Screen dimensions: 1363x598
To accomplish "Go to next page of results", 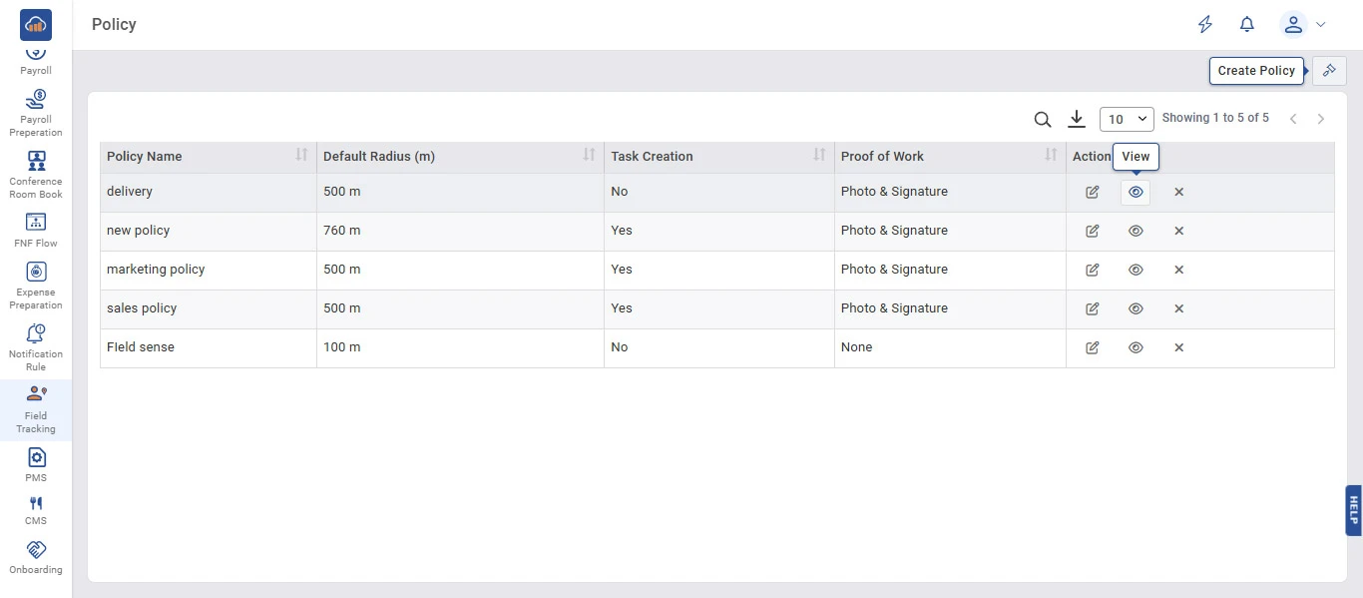I will [x=1321, y=119].
